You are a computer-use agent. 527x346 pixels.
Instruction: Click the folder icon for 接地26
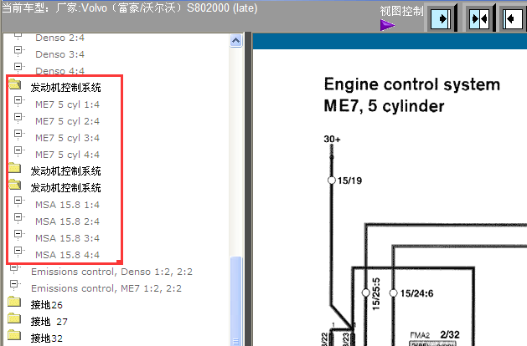click(x=14, y=302)
